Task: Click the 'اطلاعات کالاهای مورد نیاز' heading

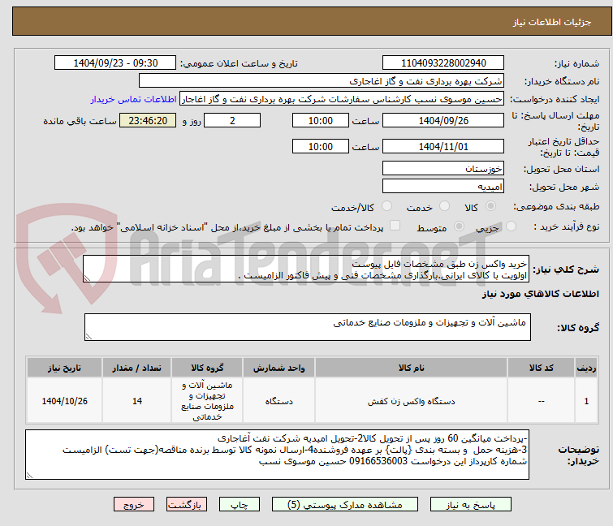Action: point(541,294)
